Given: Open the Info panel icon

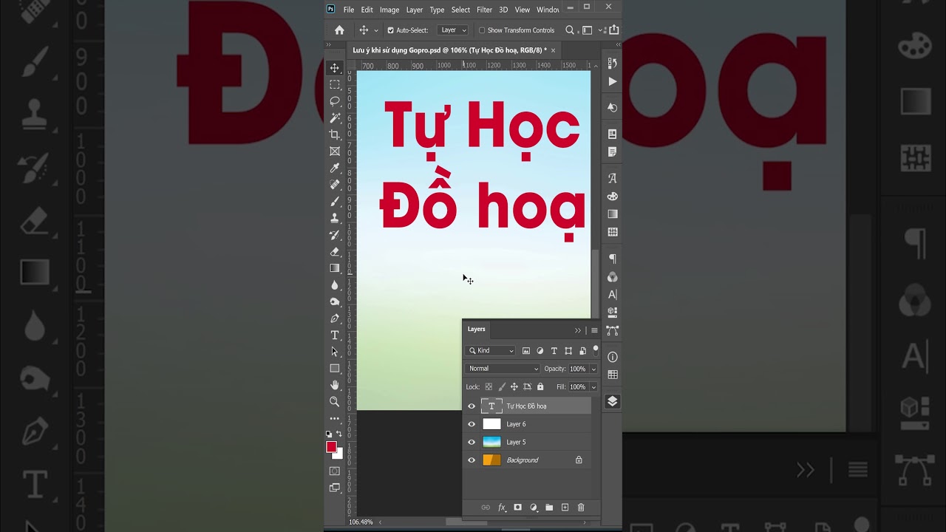Looking at the screenshot, I should pyautogui.click(x=612, y=357).
